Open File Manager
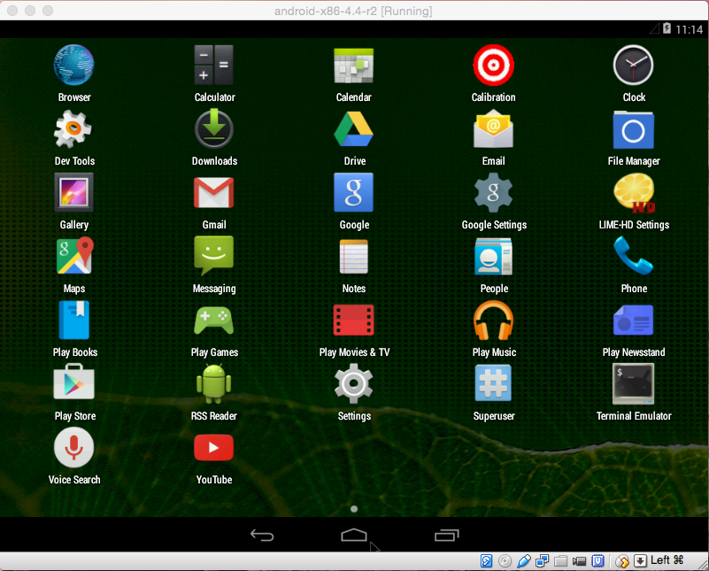 [633, 130]
